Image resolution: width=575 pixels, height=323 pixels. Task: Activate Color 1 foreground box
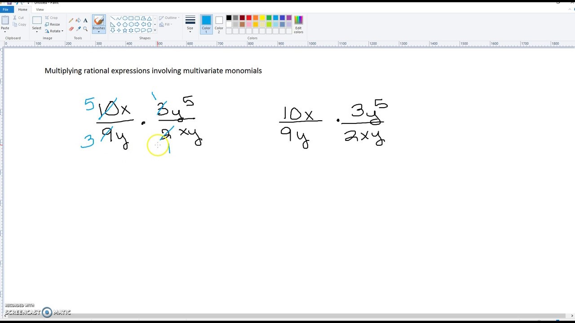(x=206, y=24)
